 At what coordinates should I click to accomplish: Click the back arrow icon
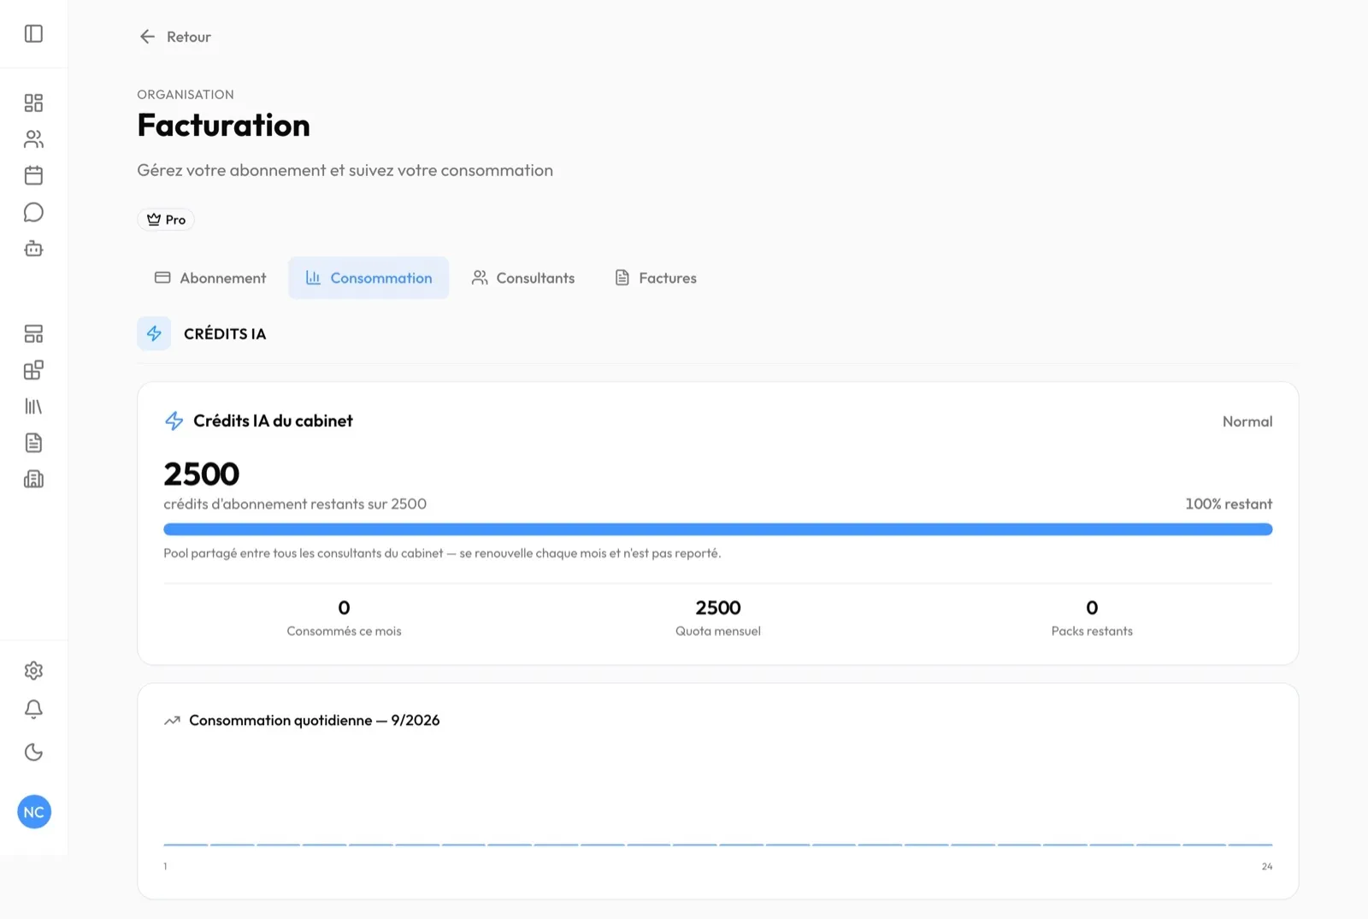click(x=147, y=37)
